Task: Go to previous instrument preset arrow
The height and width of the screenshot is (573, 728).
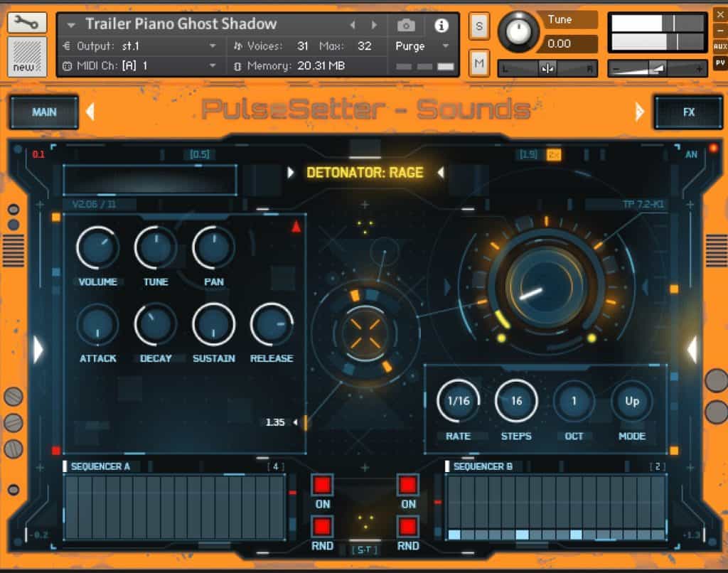Action: [353, 25]
